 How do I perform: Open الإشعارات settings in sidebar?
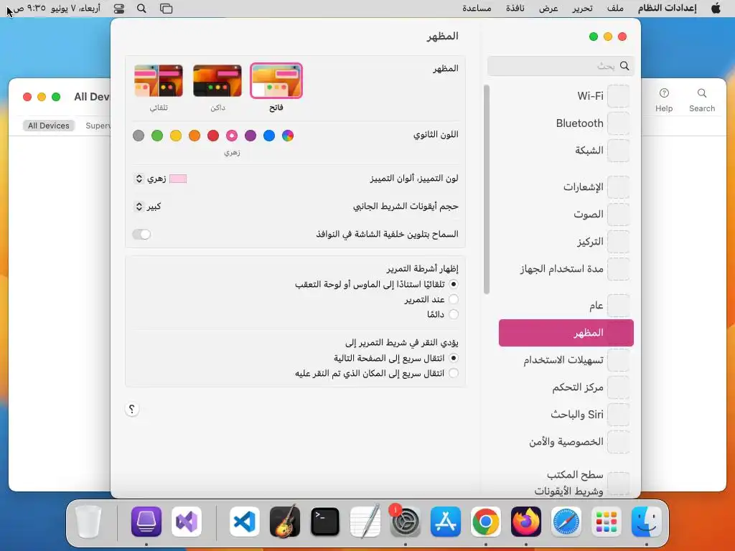click(566, 187)
